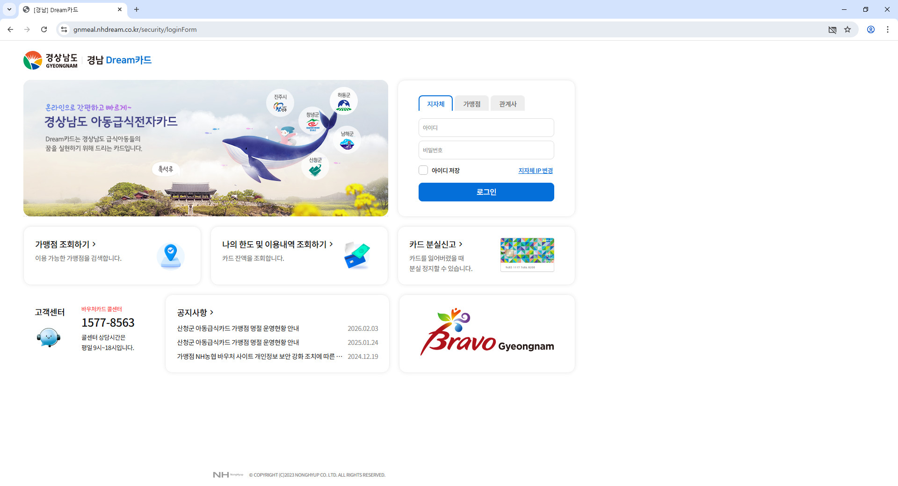Click the Bravo Gyeongnam logo
Screen dimensions: 898x486
pos(487,332)
